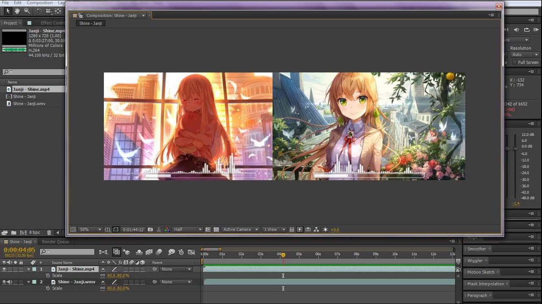Toggle region of interest icon in viewer
Image resolution: width=542 pixels, height=304 pixels.
[208, 230]
